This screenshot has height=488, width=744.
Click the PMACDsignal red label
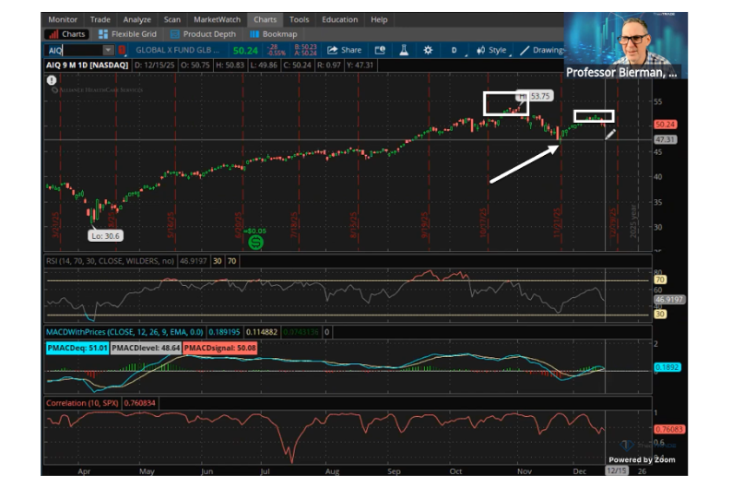tap(219, 348)
